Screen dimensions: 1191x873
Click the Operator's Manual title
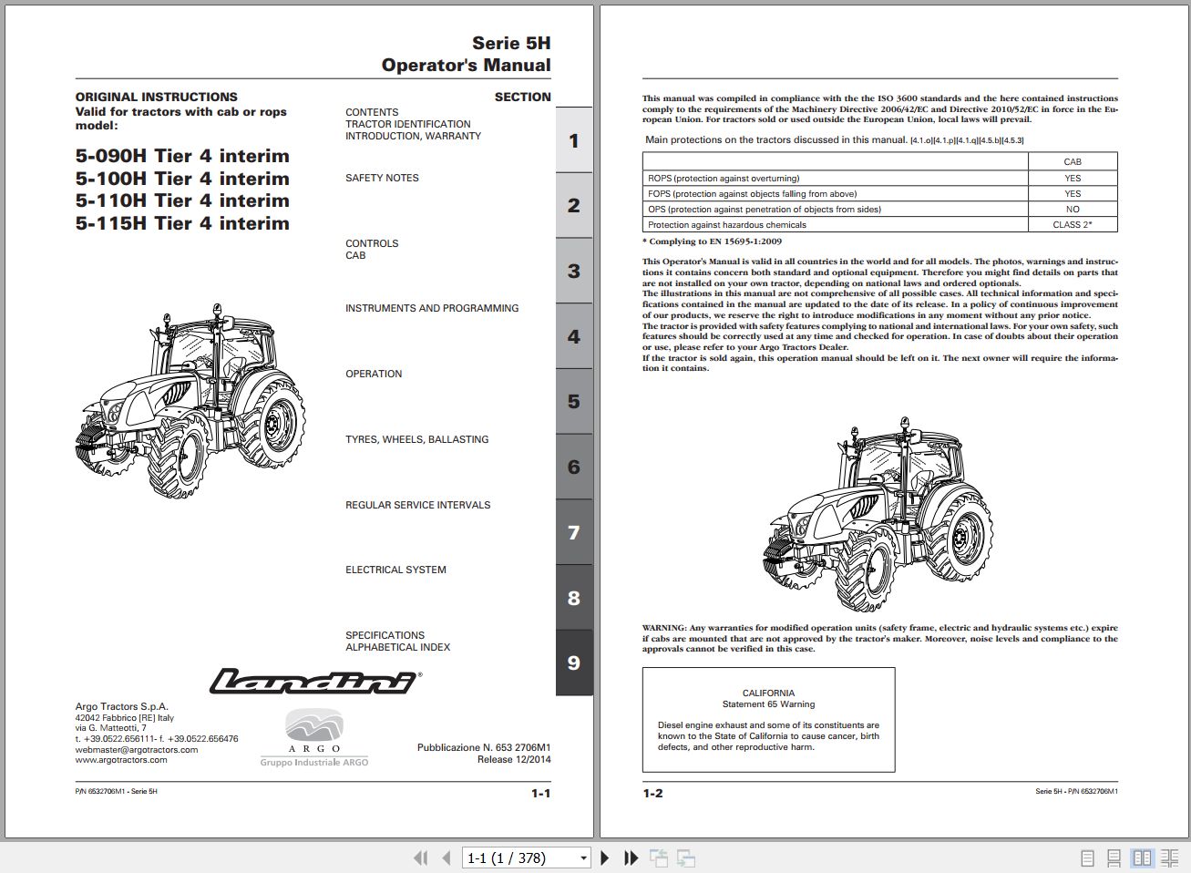tap(466, 65)
